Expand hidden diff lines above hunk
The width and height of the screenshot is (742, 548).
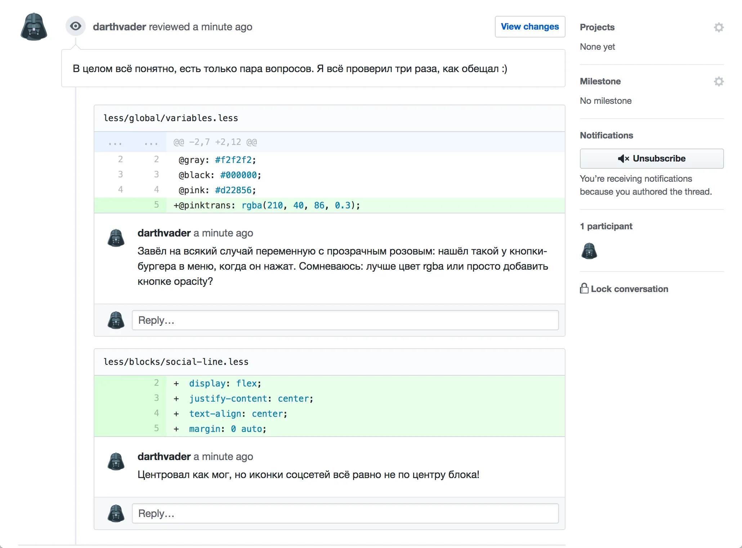[x=115, y=142]
